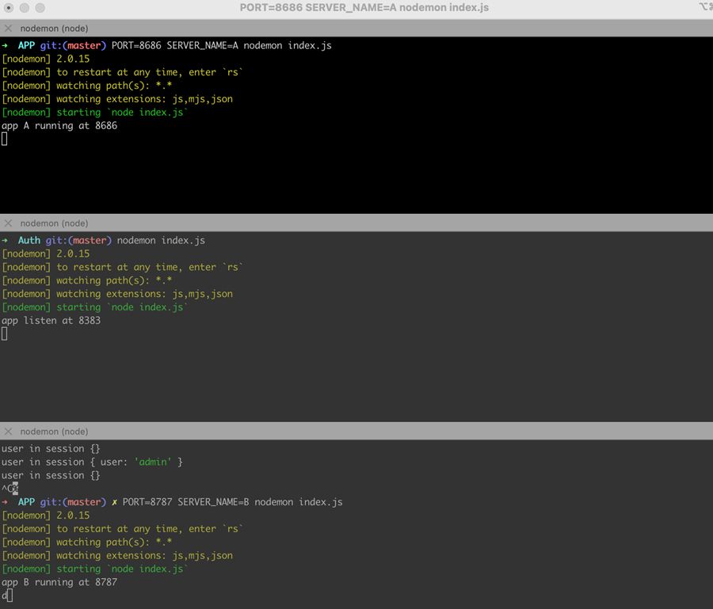Focus the cursor after "d" in bottom pane
713x609 pixels.
pyautogui.click(x=10, y=596)
